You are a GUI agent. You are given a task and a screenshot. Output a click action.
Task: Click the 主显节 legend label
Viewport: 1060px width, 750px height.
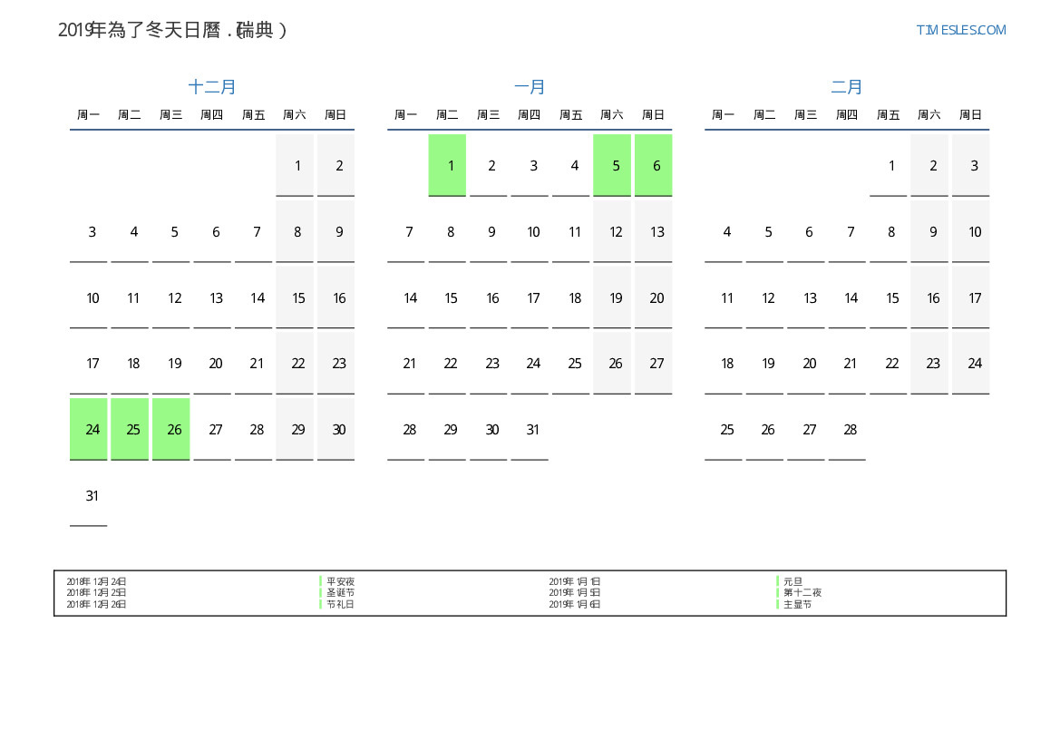pos(797,604)
